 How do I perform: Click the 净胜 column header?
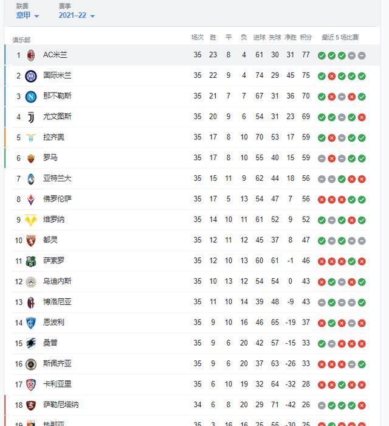pyautogui.click(x=291, y=37)
